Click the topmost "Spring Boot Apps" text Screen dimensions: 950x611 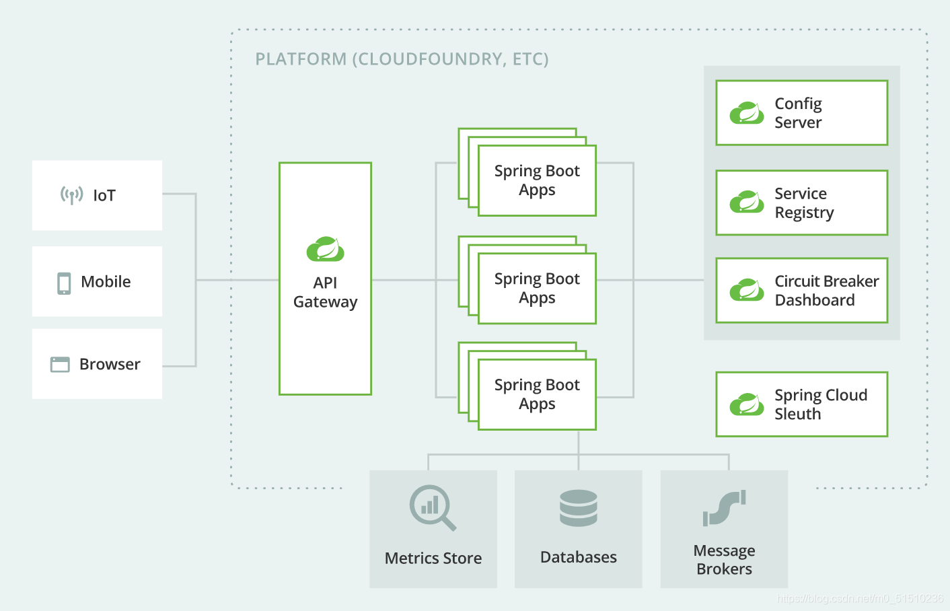(x=537, y=180)
